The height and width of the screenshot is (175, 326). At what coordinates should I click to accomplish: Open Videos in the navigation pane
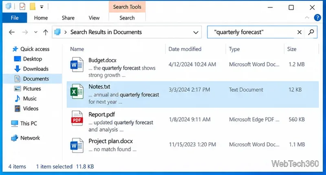point(26,109)
